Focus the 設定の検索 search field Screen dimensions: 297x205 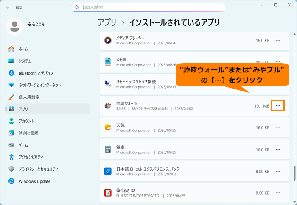click(x=148, y=7)
